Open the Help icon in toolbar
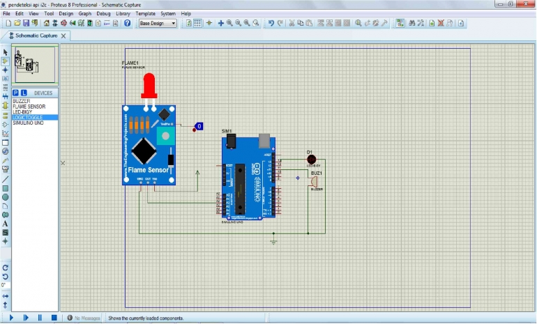Screen dimensions: 537x324 127,23
